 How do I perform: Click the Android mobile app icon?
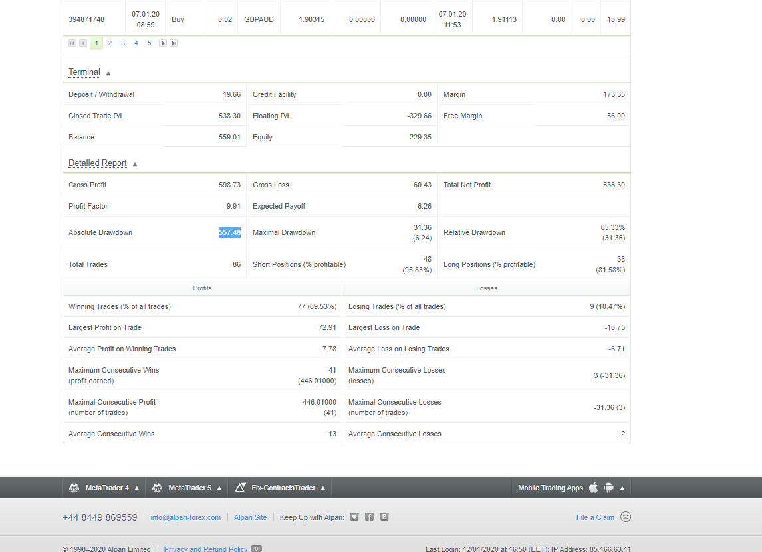[608, 488]
